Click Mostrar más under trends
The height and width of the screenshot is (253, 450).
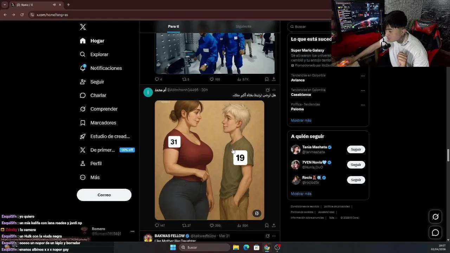coord(301,120)
